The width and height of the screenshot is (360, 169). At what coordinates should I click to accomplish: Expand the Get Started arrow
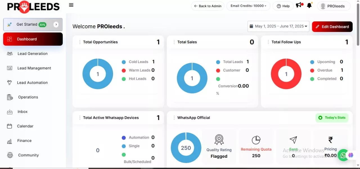(x=56, y=25)
